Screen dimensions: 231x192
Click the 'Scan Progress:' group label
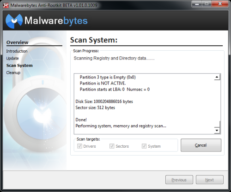[86, 51]
